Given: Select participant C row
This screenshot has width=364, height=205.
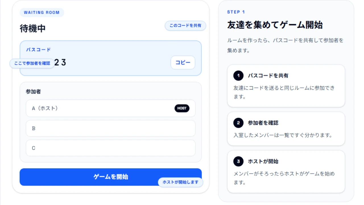Looking at the screenshot, I should 110,148.
